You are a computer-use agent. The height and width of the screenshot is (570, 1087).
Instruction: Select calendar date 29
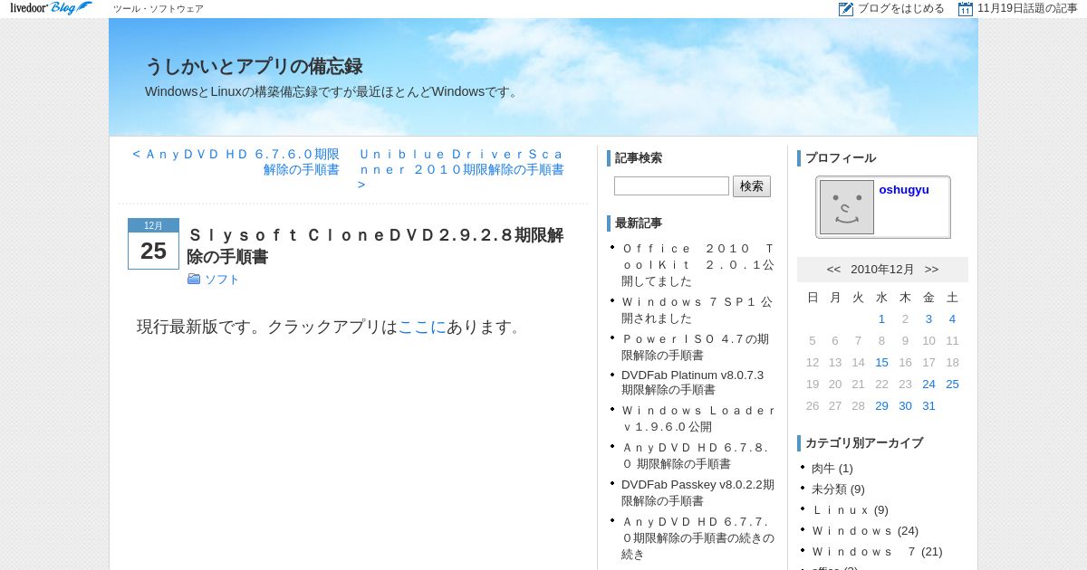[881, 405]
